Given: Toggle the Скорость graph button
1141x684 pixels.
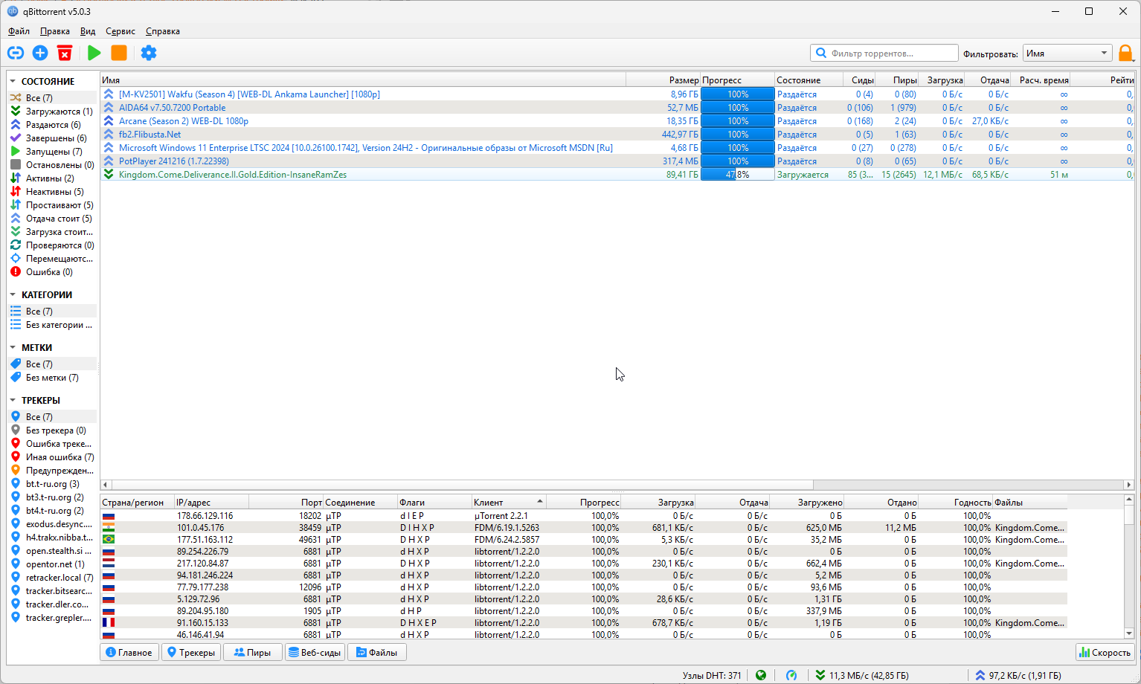Looking at the screenshot, I should [x=1105, y=652].
